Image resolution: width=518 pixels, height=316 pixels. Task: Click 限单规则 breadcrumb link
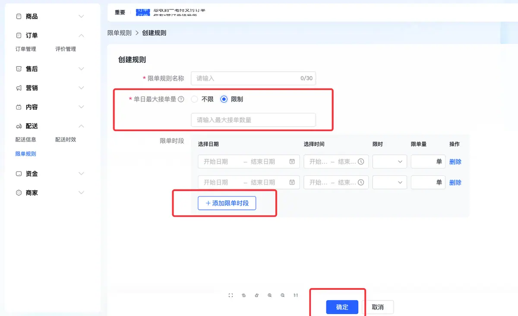click(x=120, y=33)
